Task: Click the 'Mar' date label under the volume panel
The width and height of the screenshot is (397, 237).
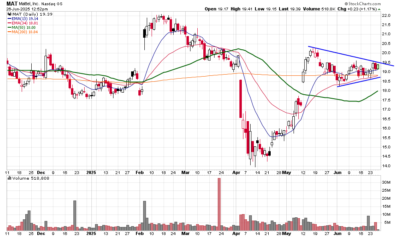Action: [x=185, y=233]
